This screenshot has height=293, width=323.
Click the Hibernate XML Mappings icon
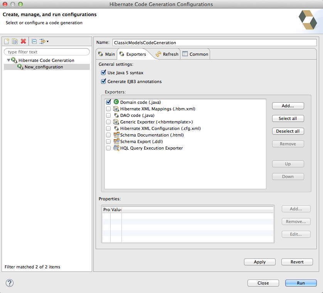116,109
